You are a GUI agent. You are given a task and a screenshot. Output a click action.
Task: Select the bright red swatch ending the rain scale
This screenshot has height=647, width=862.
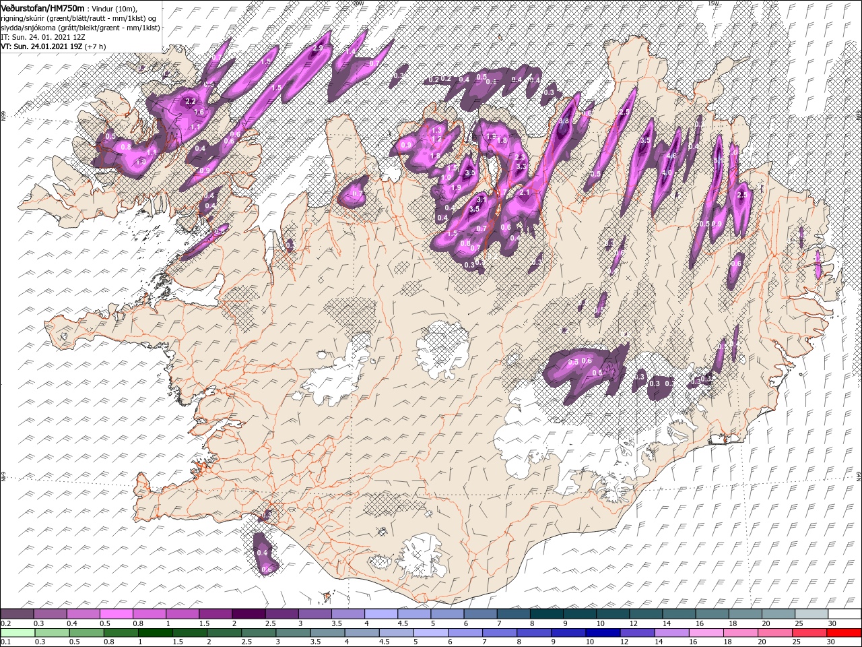[x=844, y=633]
